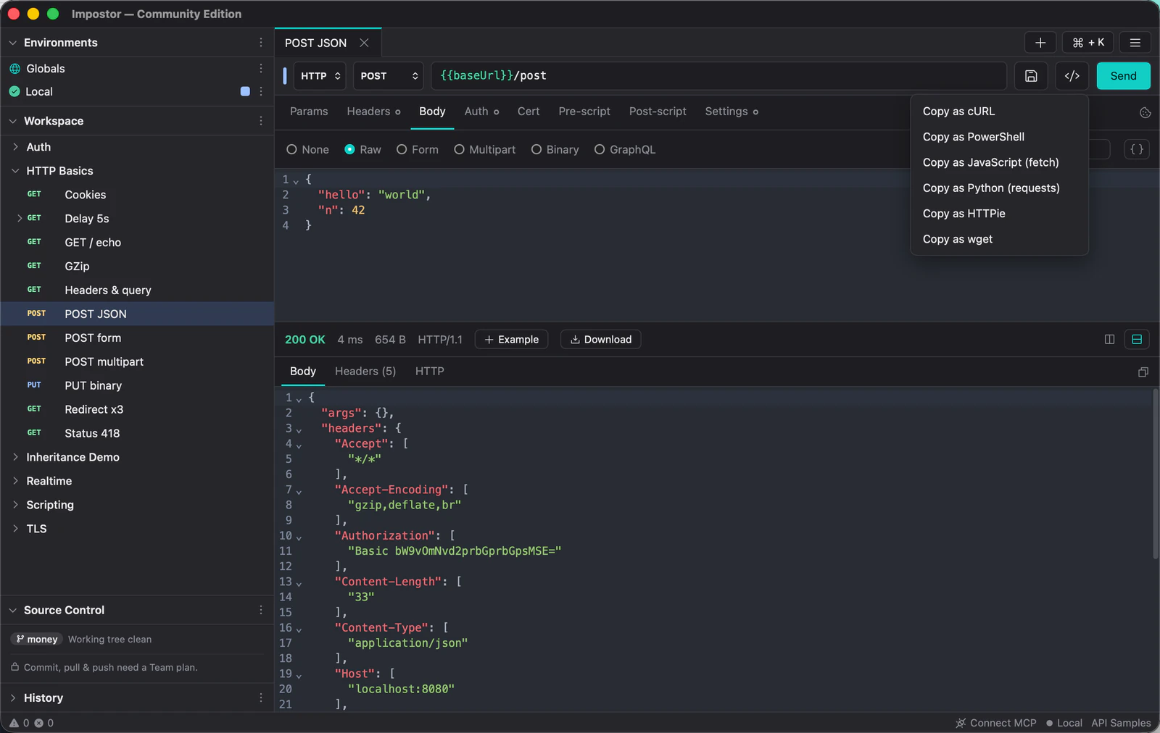Image resolution: width=1160 pixels, height=733 pixels.
Task: Click the beautify braces icon
Action: tap(1137, 149)
